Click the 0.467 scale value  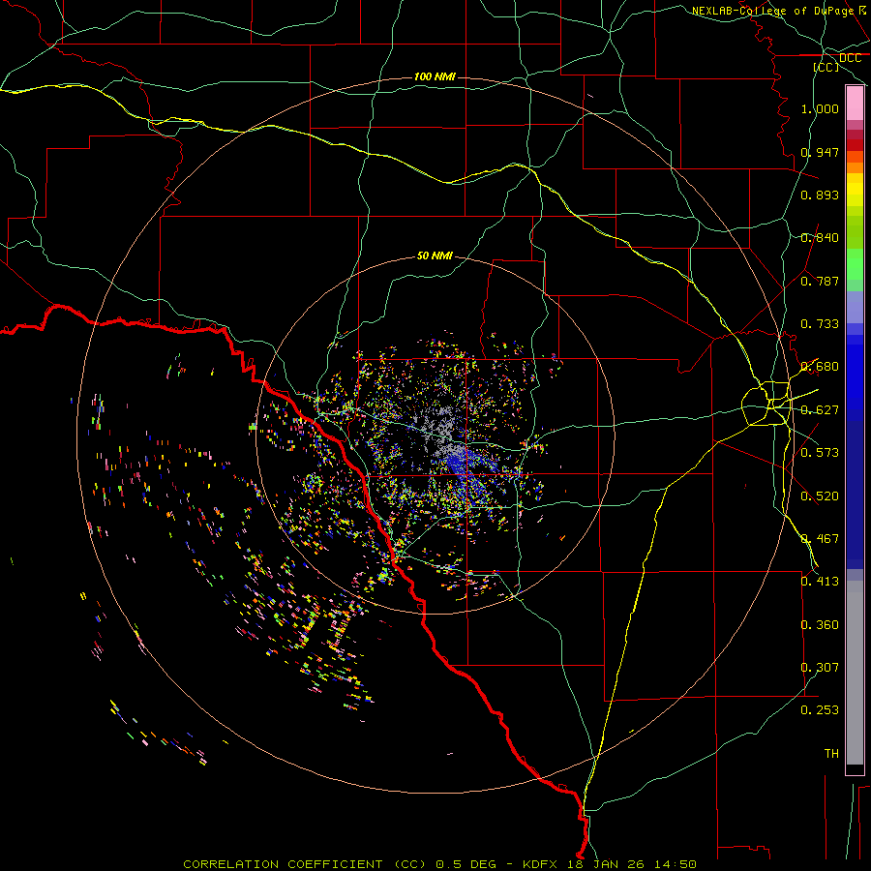tap(820, 539)
